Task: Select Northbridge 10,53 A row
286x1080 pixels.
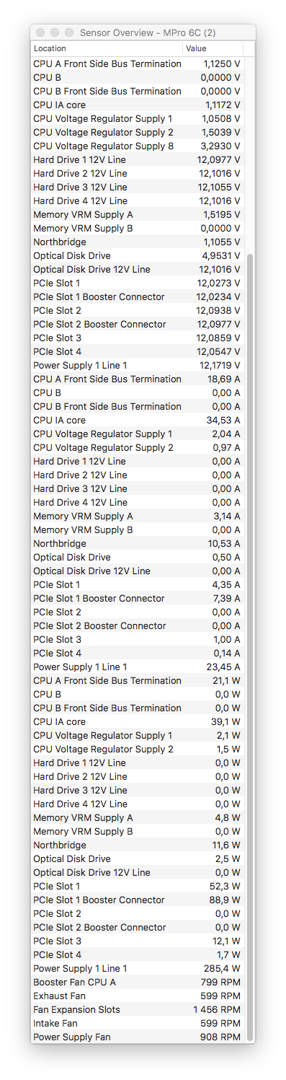Action: [x=137, y=543]
